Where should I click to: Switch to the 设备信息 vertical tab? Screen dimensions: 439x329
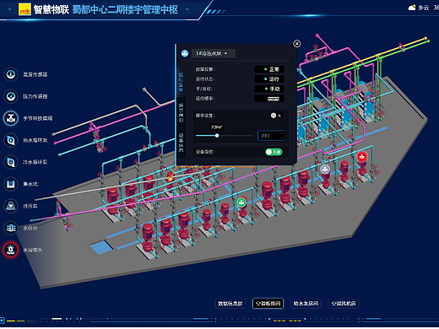[x=181, y=143]
